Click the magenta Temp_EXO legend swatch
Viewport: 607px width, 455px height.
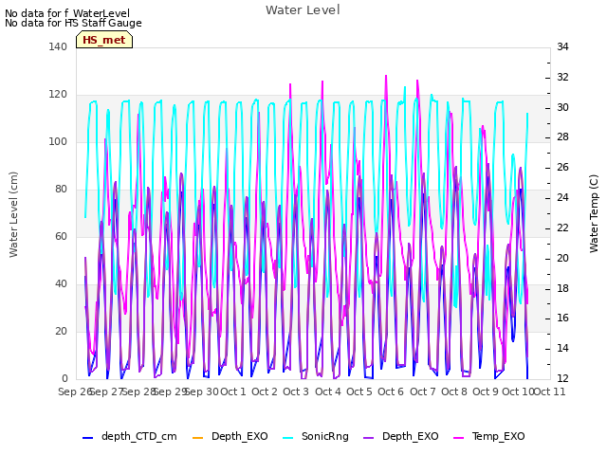tap(458, 438)
